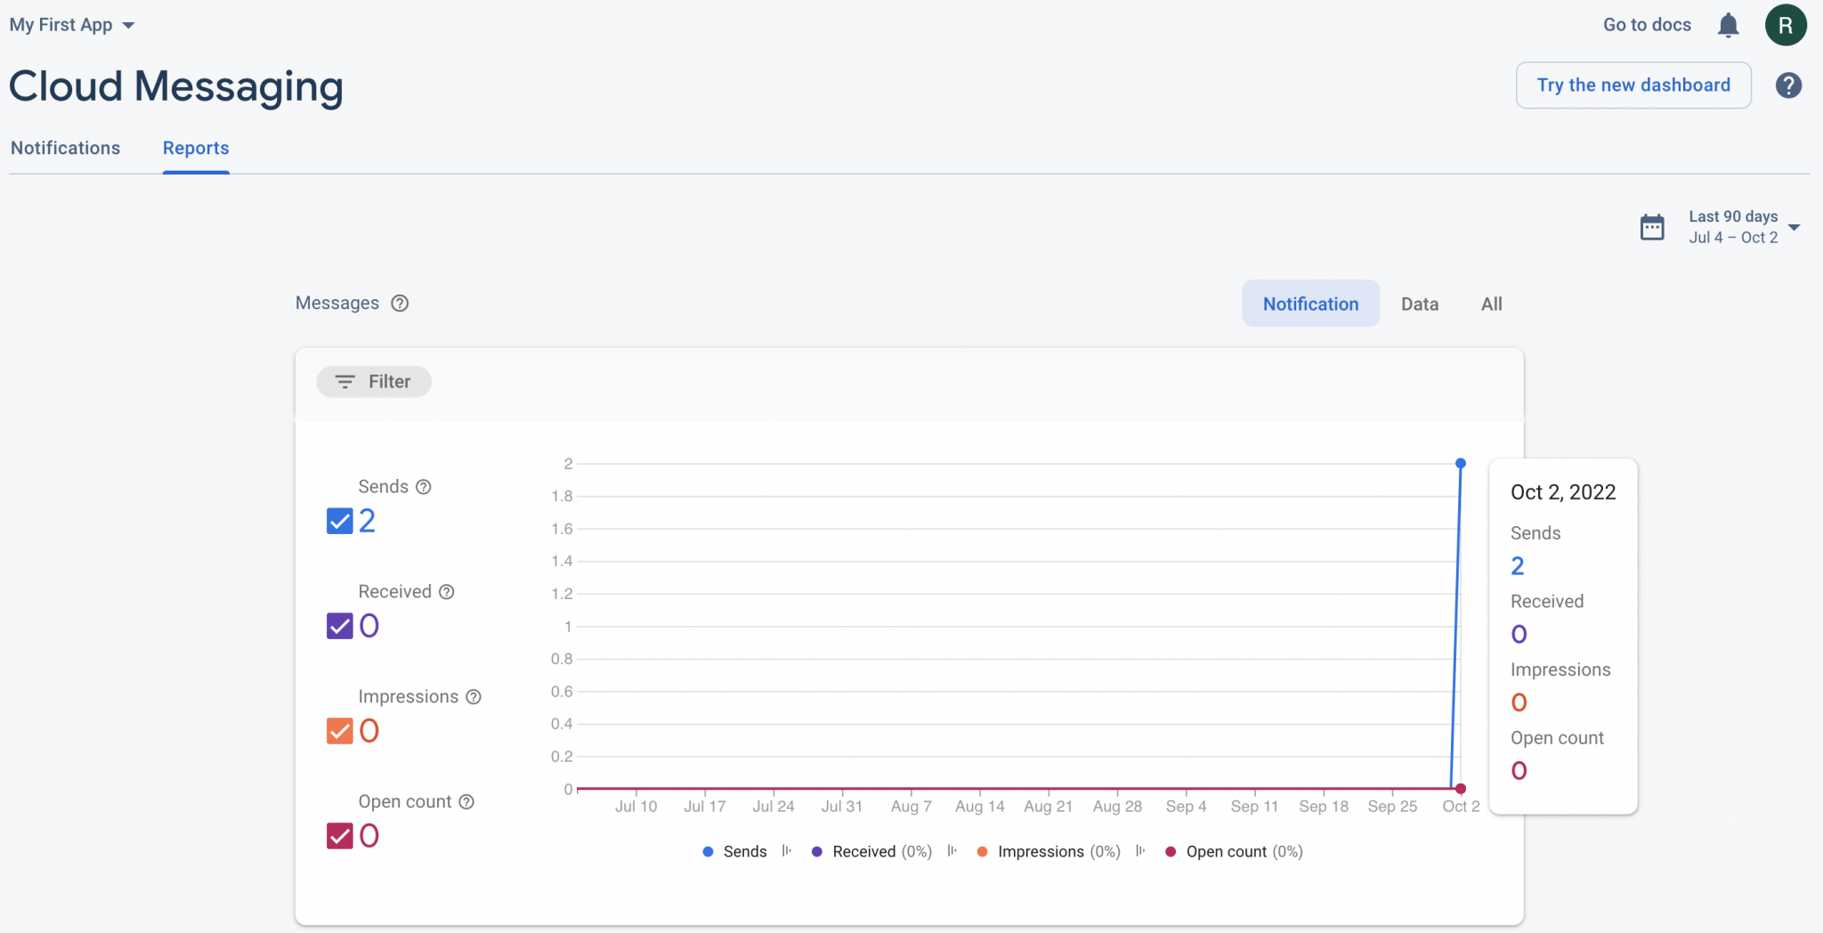Click the red Open count legend dot
This screenshot has height=933, width=1823.
click(x=1171, y=852)
